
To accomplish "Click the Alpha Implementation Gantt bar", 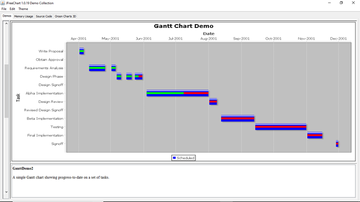I will coord(177,93).
